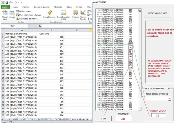Open the Visual Basic editor
Viewport: 174px width, 123px height.
coord(5,15)
